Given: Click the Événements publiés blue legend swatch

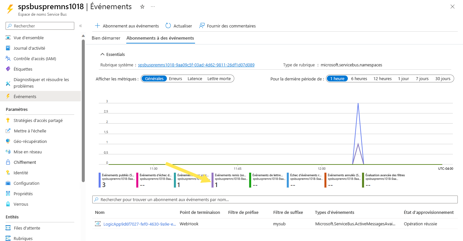Looking at the screenshot, I should coord(100,180).
